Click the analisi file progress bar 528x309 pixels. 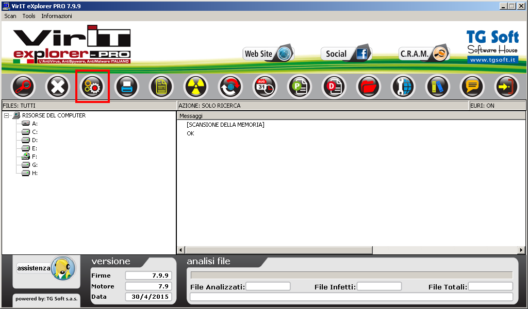352,275
